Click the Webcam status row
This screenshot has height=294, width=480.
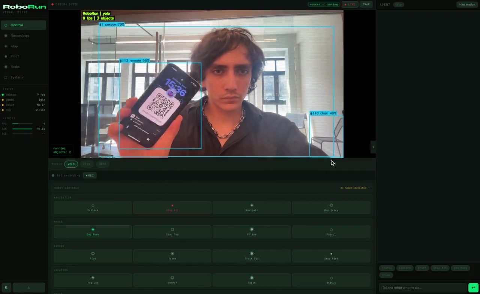point(24,95)
